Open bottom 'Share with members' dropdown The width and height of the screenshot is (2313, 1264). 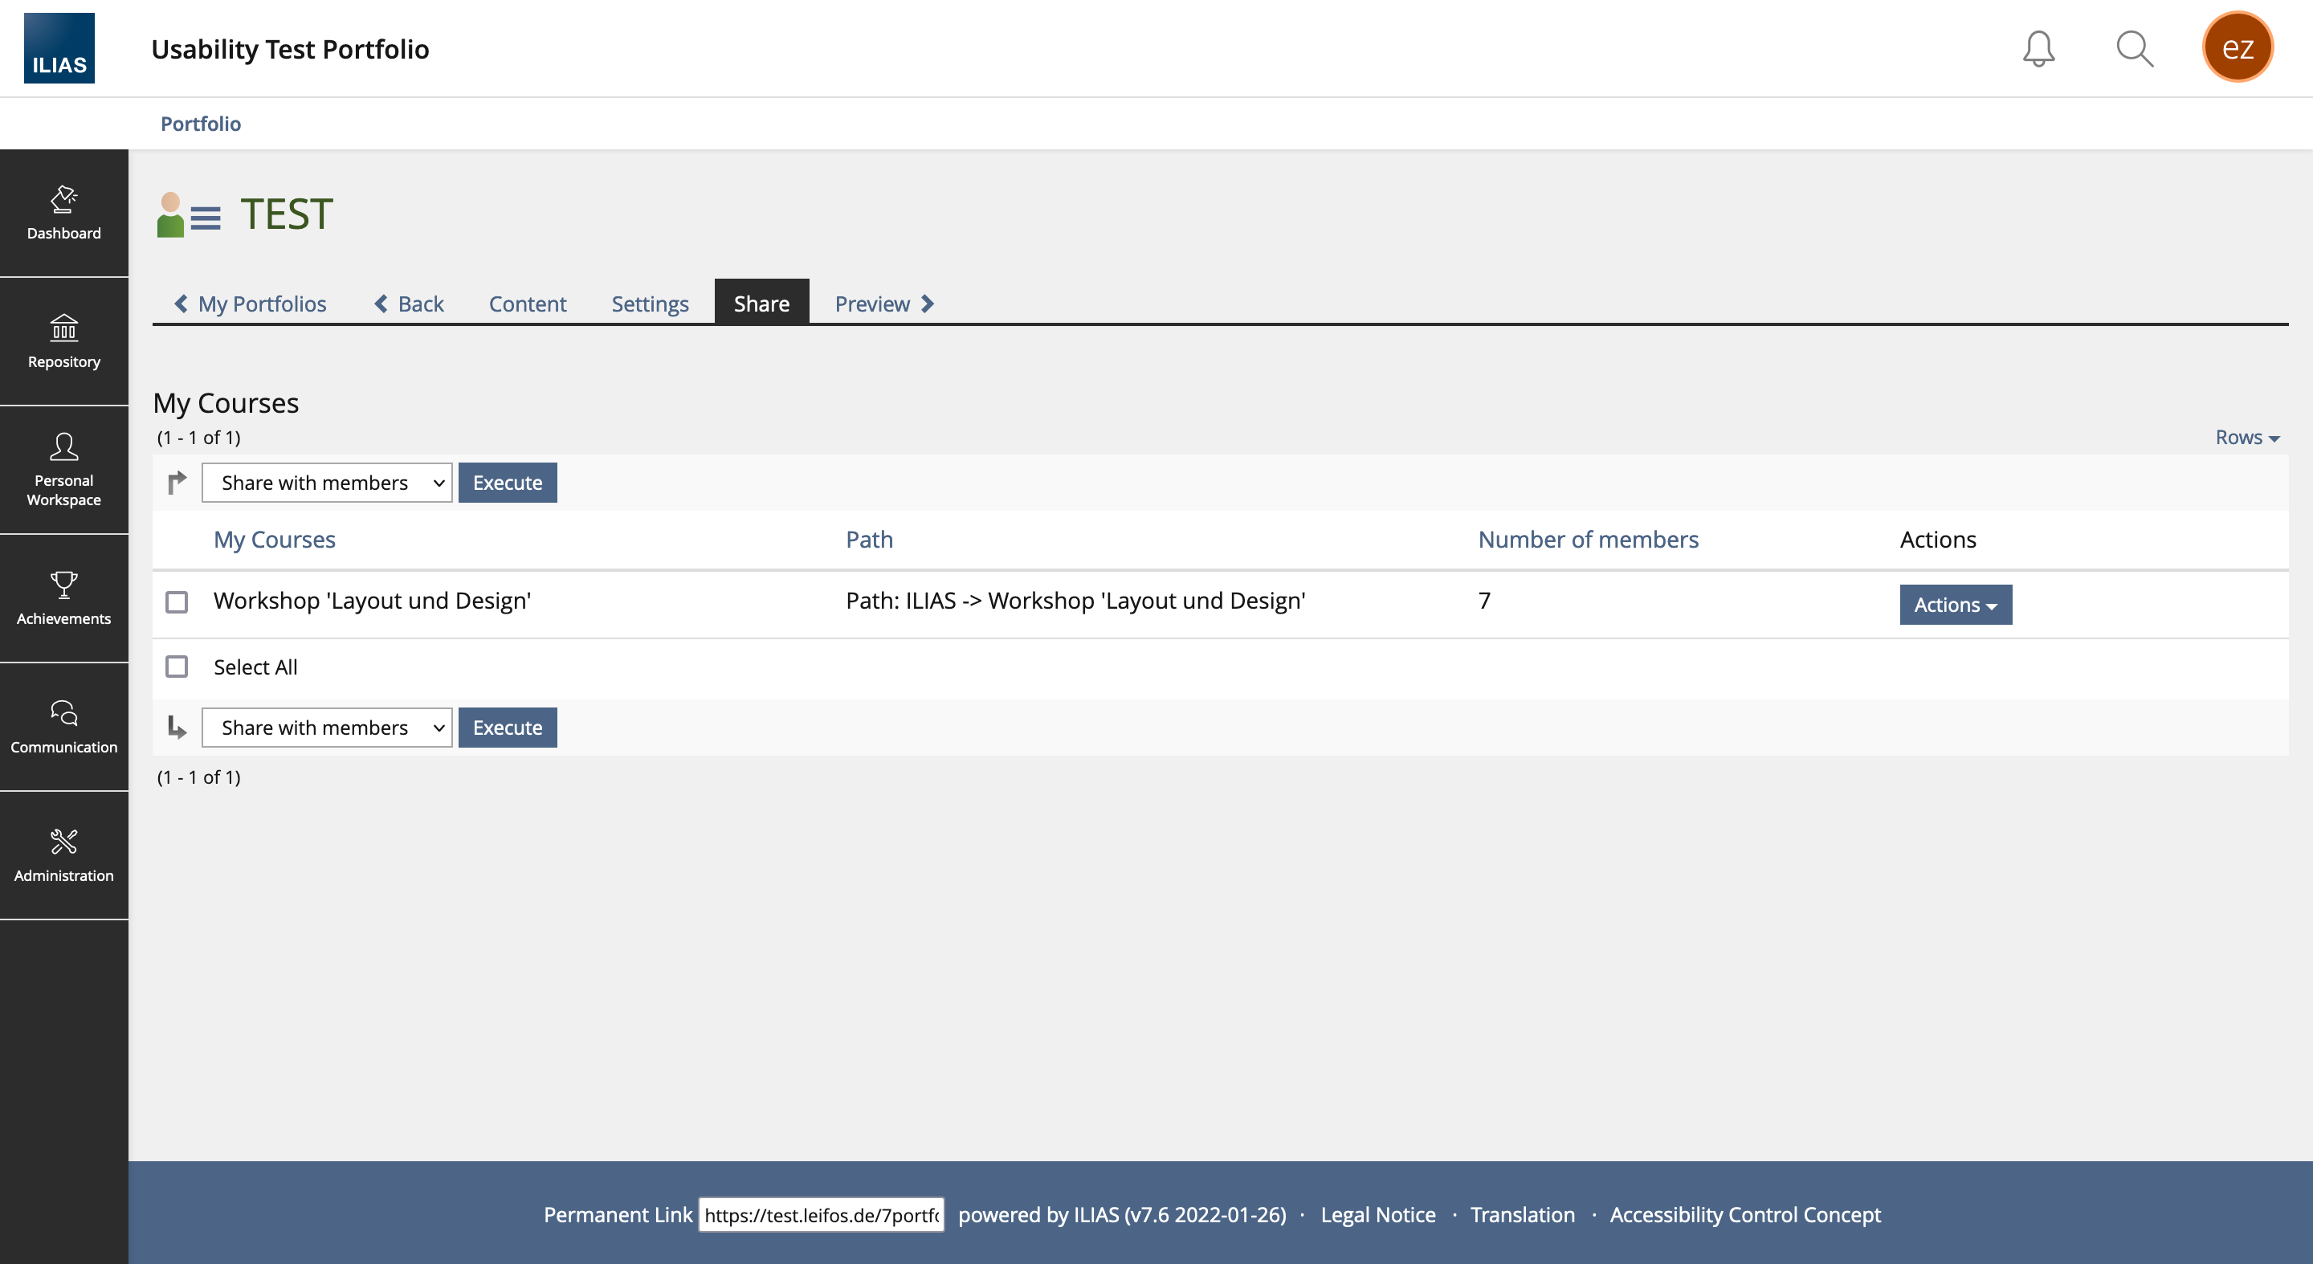[327, 728]
